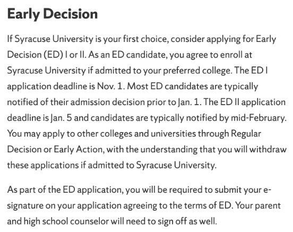The width and height of the screenshot is (293, 232).
Task: Click 'Syracuse University.' ending first paragraph
Action: coord(176,165)
